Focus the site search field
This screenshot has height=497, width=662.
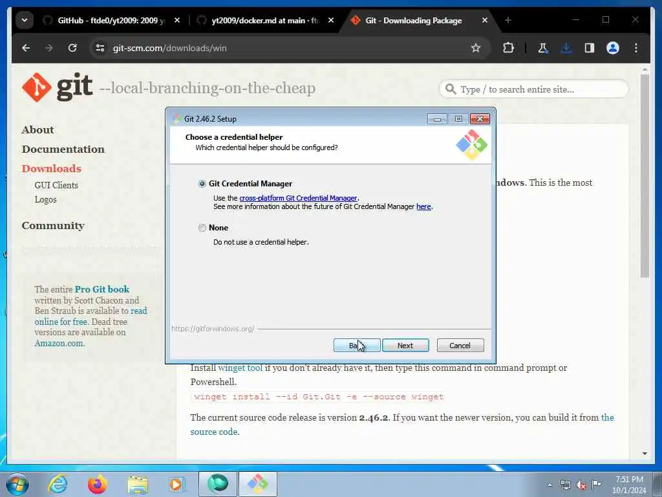(534, 89)
